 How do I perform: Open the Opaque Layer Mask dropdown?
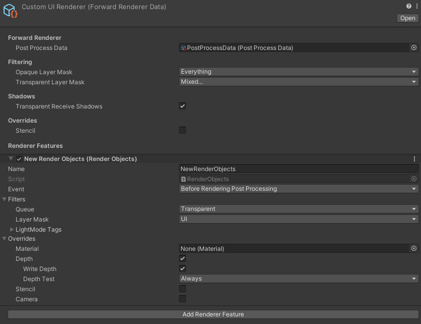click(299, 72)
